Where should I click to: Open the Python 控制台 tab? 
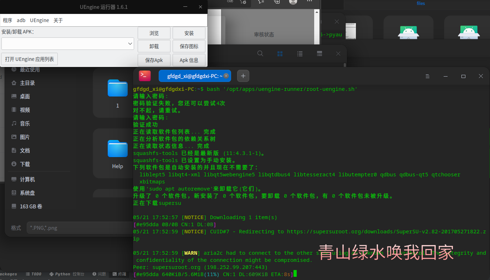[x=67, y=274]
